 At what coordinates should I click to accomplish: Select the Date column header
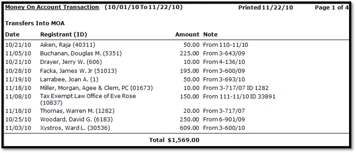coord(12,34)
